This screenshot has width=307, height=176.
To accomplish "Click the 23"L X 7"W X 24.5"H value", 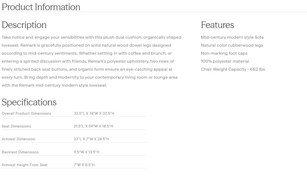I will coord(92,139).
